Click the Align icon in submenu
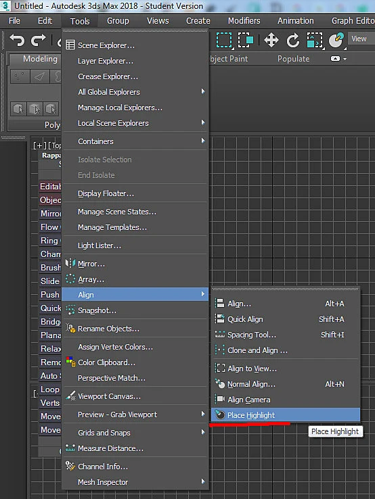This screenshot has height=499, width=375. [x=219, y=304]
